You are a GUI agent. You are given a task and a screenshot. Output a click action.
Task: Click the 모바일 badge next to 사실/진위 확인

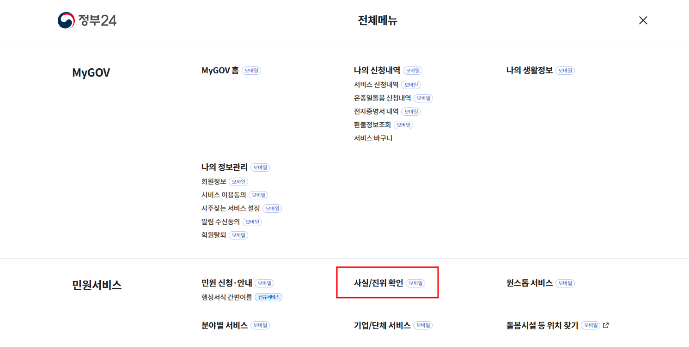click(x=415, y=283)
